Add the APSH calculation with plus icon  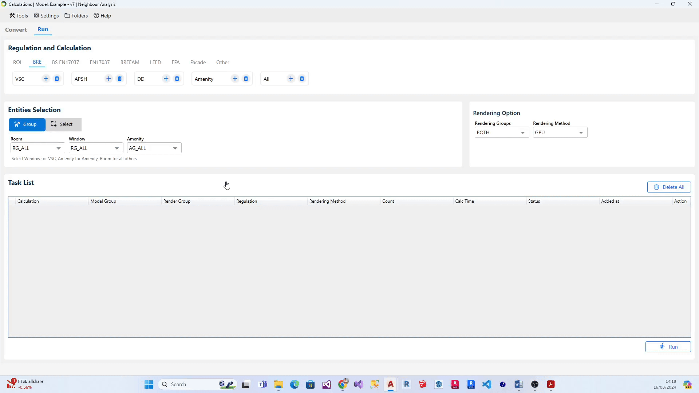coord(108,79)
